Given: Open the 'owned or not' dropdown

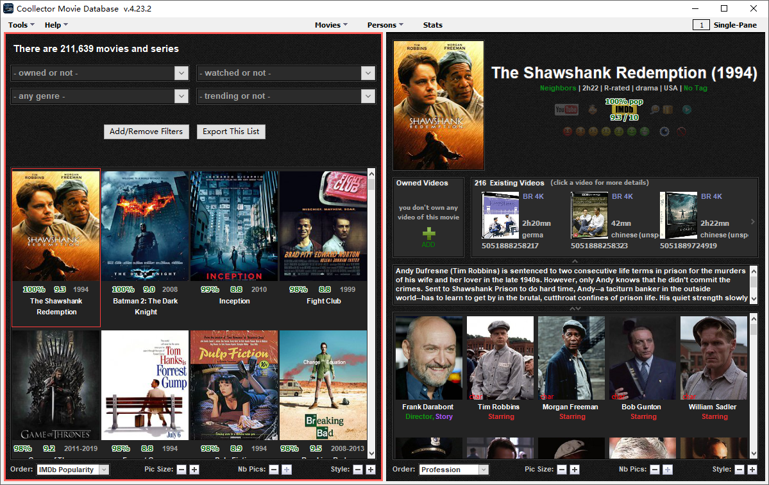Looking at the screenshot, I should (x=99, y=73).
